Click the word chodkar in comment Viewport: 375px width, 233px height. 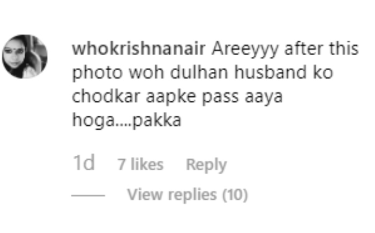106,96
